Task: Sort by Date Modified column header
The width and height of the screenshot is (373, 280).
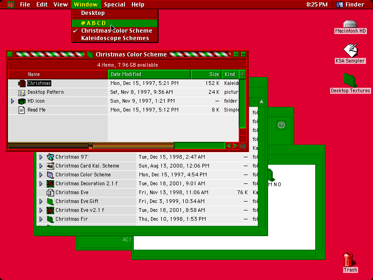Action: (x=149, y=74)
